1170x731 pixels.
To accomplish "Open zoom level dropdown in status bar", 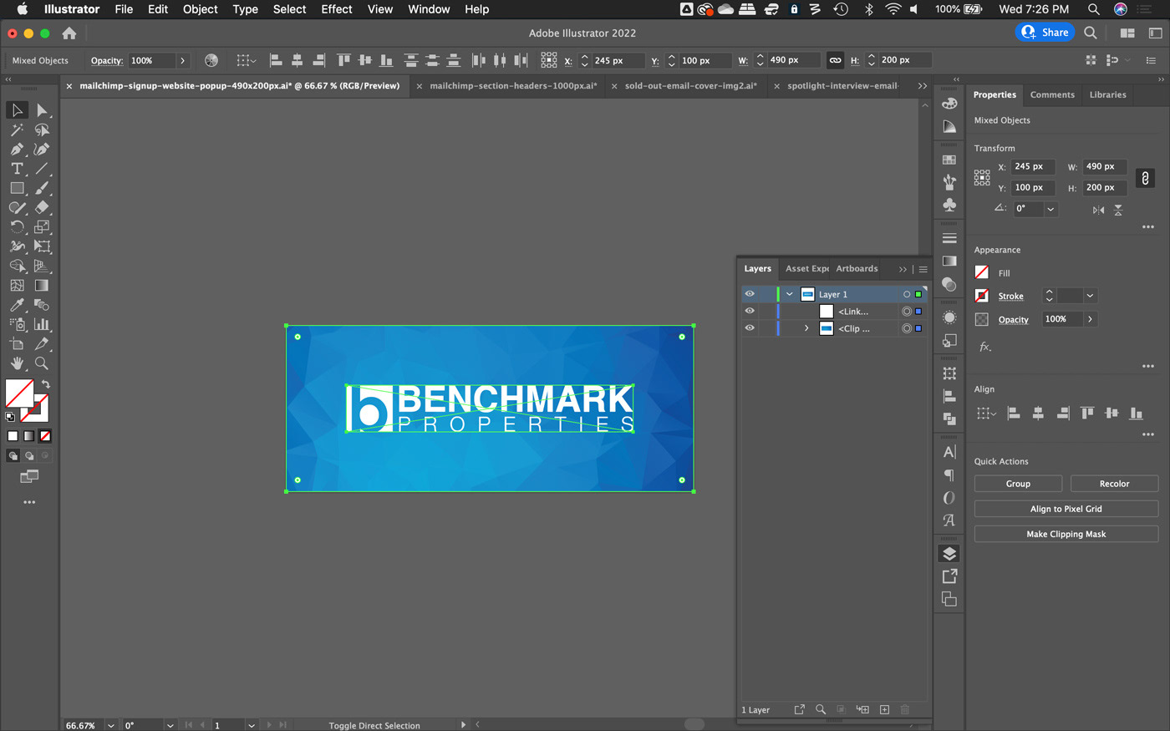I will tap(110, 725).
